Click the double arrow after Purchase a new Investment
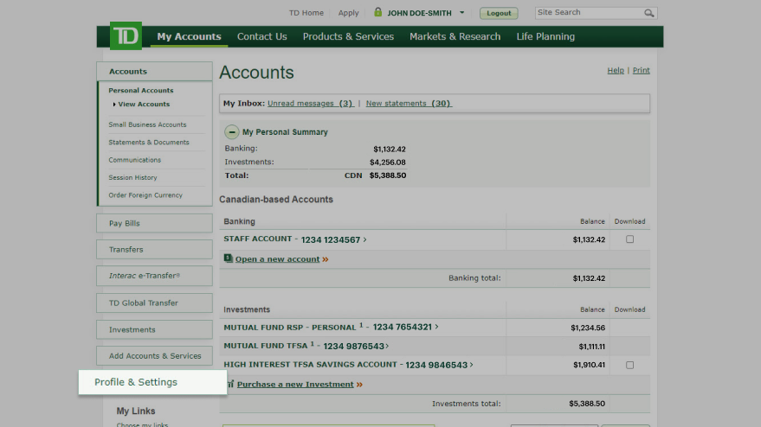 359,385
